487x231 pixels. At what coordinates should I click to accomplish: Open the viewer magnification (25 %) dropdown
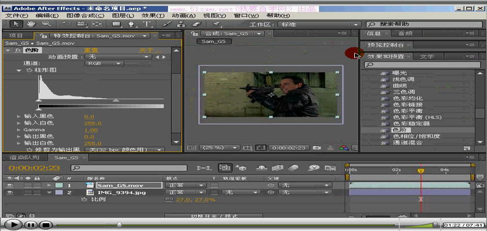click(x=219, y=148)
